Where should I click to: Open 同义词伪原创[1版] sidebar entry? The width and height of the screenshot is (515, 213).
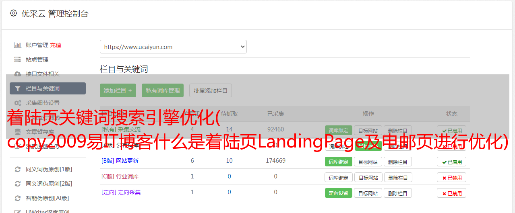pos(49,169)
